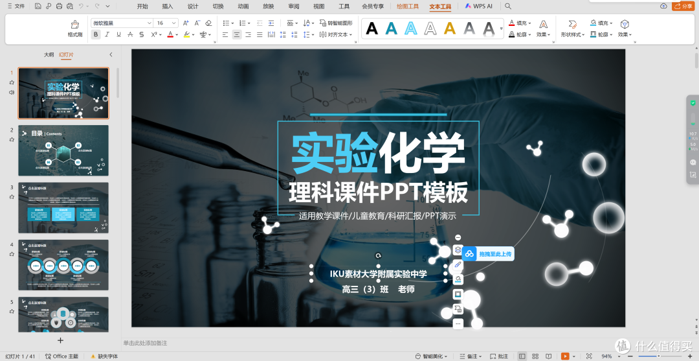Click the save document icon
The height and width of the screenshot is (361, 699).
point(38,6)
